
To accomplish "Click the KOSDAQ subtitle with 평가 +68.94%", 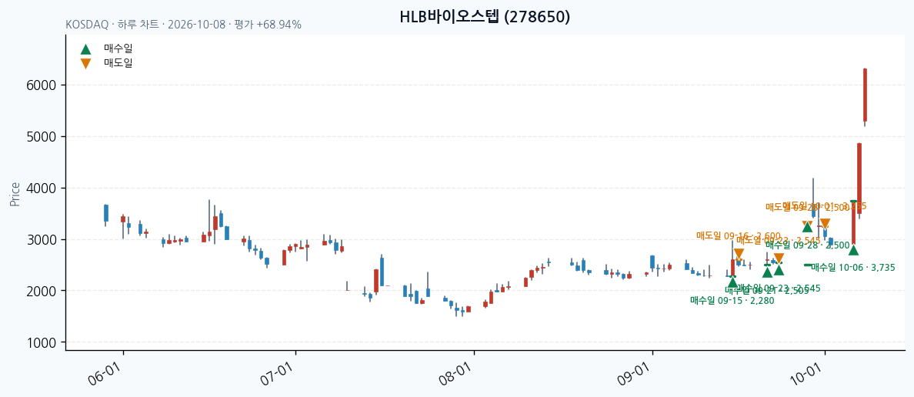I will 184,25.
